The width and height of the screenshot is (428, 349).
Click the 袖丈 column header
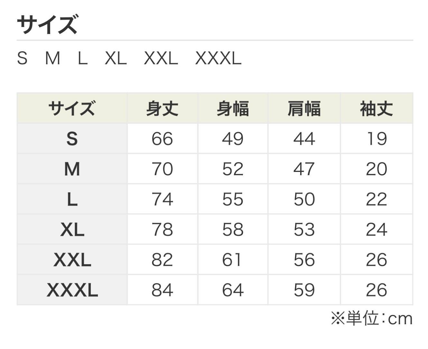point(377,108)
